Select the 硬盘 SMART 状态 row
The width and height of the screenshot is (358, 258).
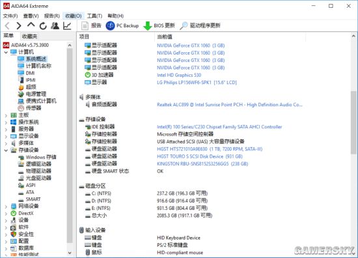124,171
